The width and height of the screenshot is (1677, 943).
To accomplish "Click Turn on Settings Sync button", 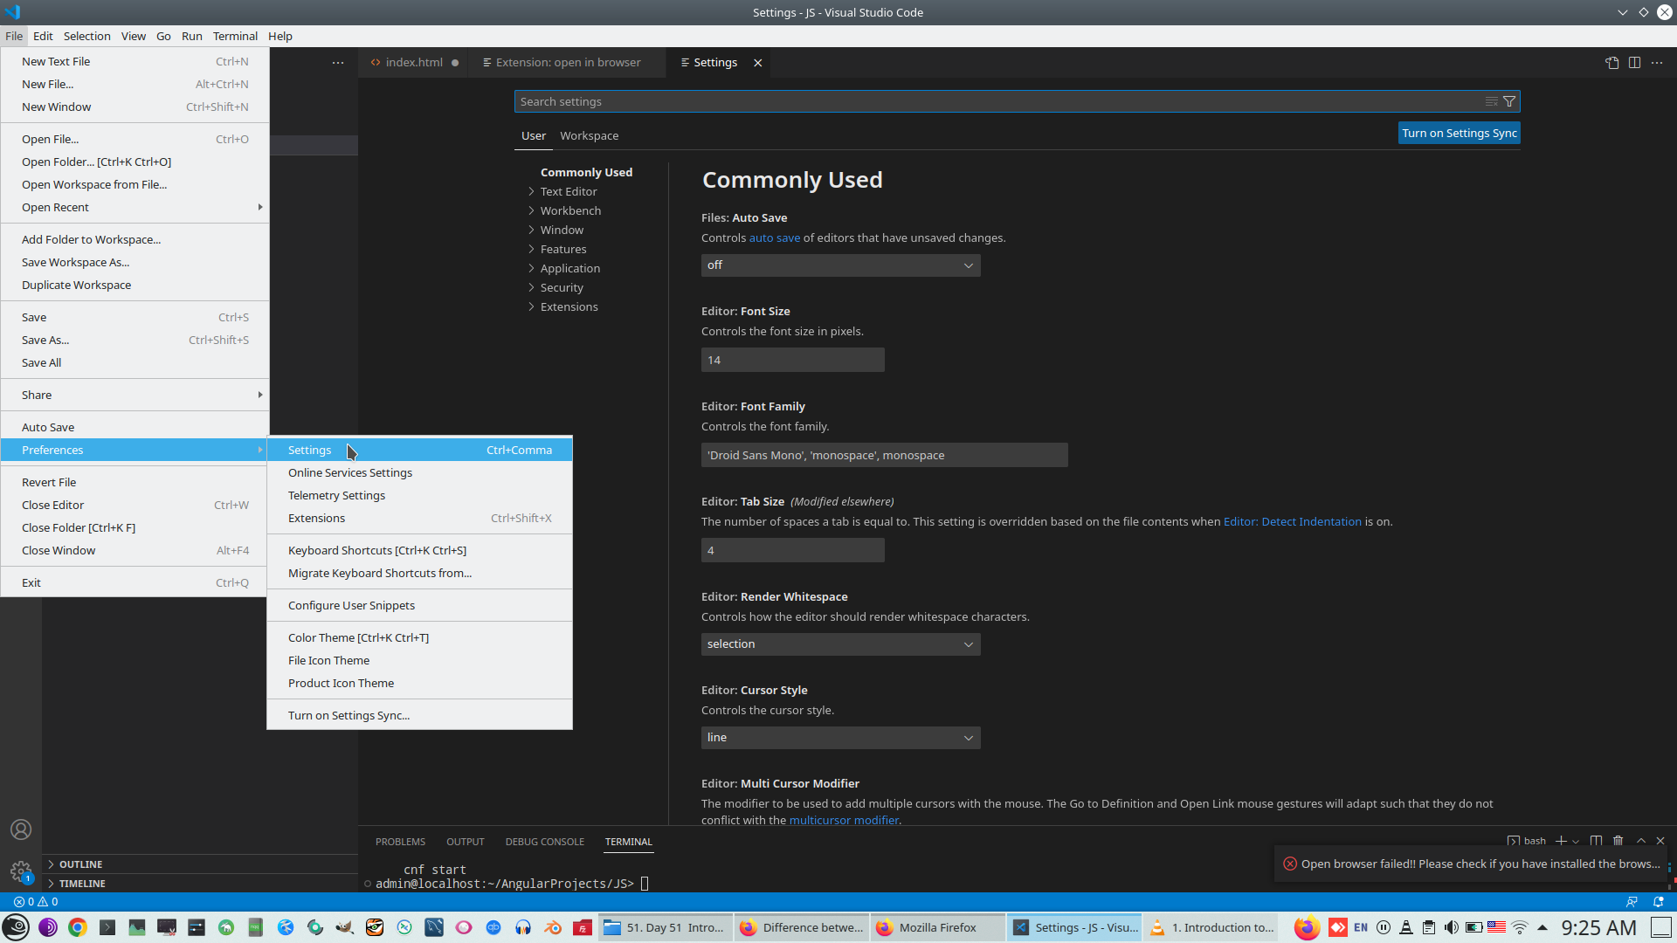I will pos(1459,133).
